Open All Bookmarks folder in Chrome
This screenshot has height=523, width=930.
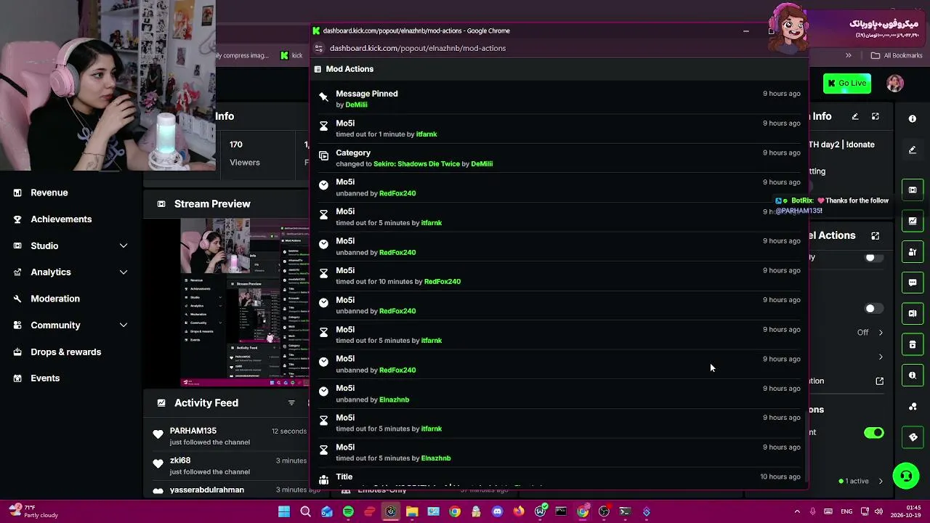897,56
